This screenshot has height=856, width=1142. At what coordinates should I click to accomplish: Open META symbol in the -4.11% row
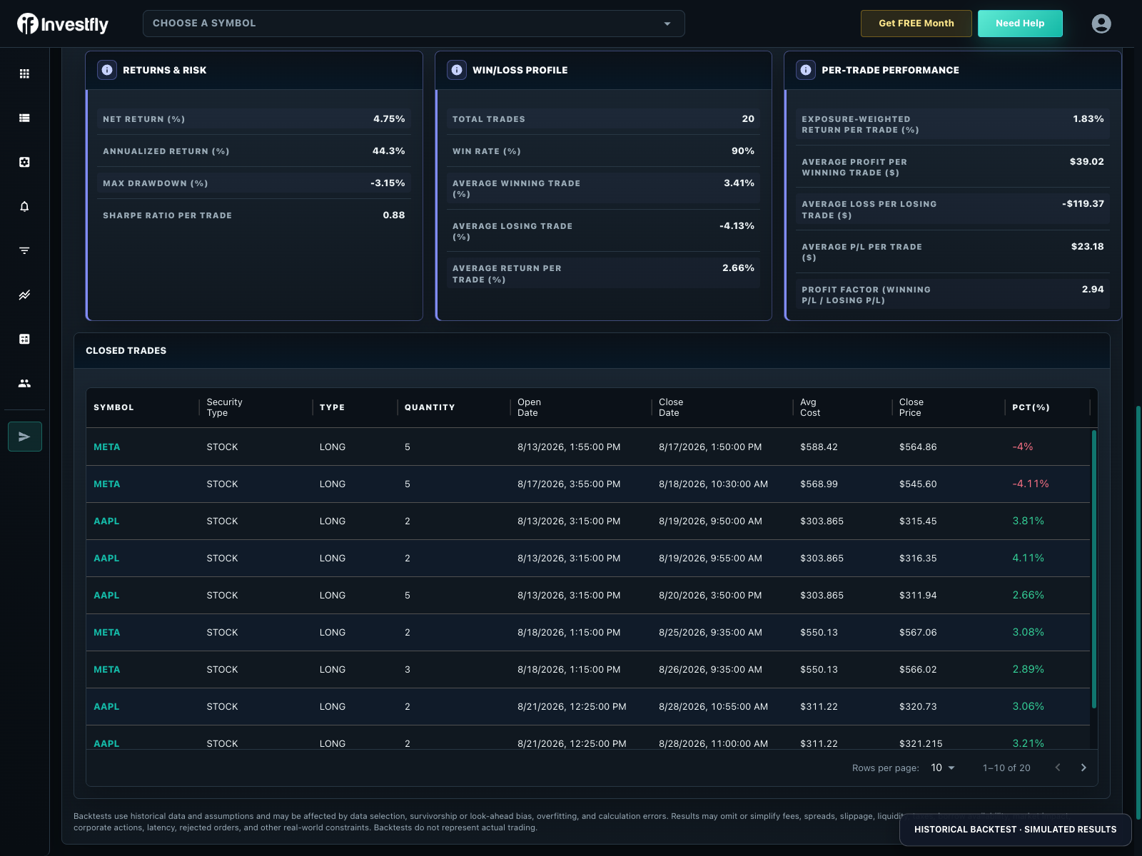(x=107, y=484)
